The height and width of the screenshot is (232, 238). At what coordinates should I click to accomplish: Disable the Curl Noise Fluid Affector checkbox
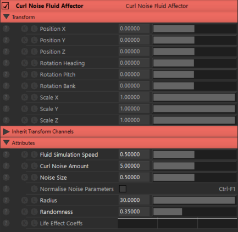click(5, 6)
